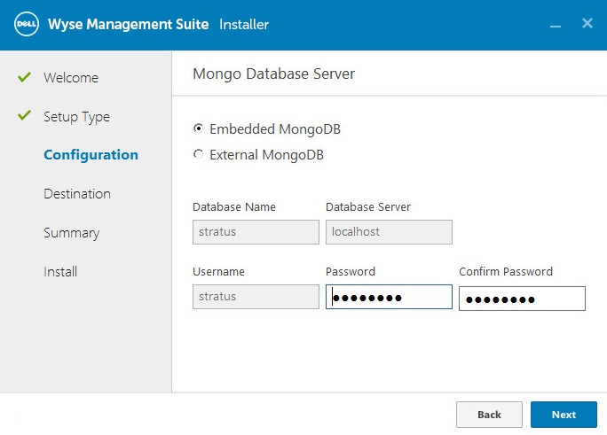Click the Dell logo in title bar
607x435 pixels.
[27, 24]
